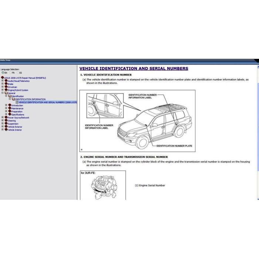The height and width of the screenshot is (259, 259).
Task: Click the Preparation closed book icon
Action: coord(10,111)
